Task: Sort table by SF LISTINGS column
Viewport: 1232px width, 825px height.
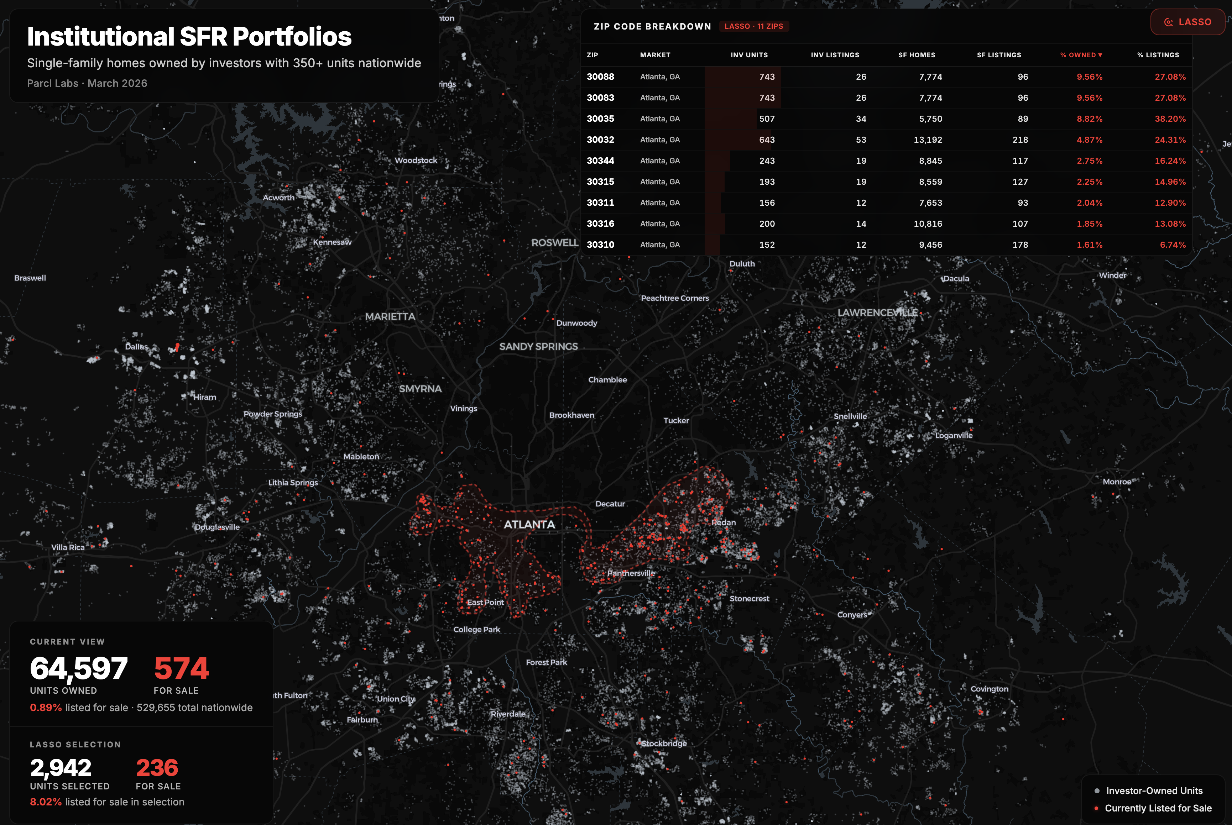Action: click(999, 55)
